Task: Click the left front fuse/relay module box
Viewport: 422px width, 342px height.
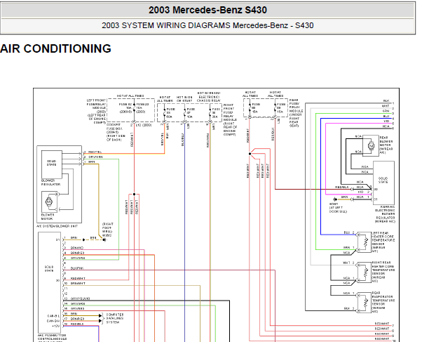Action: click(x=131, y=110)
